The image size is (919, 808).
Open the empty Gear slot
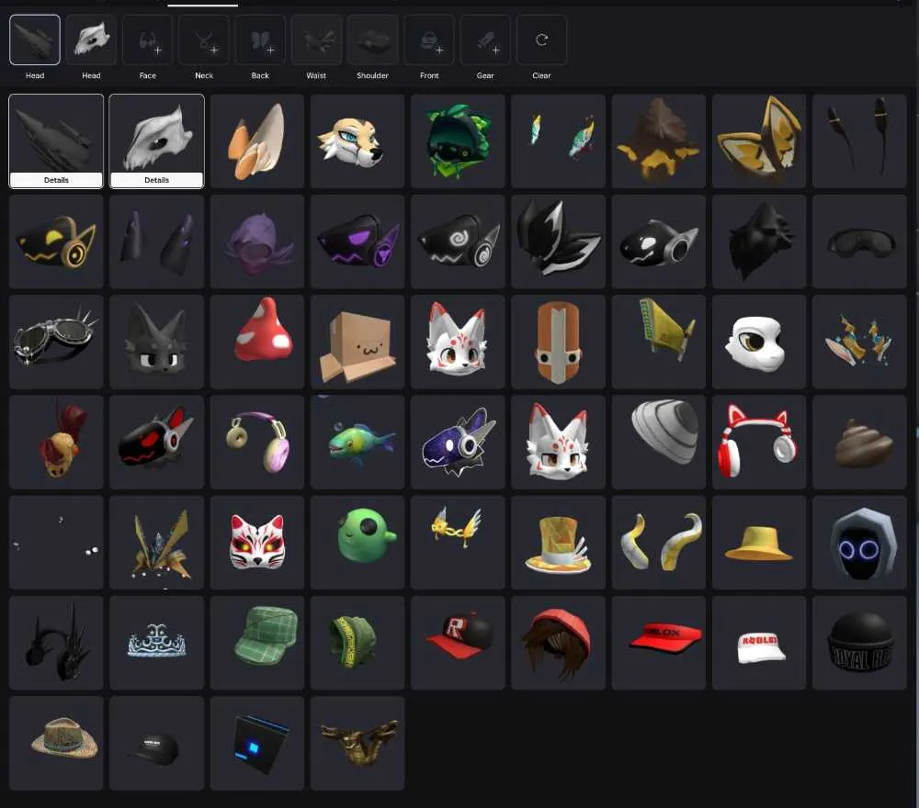pyautogui.click(x=485, y=39)
